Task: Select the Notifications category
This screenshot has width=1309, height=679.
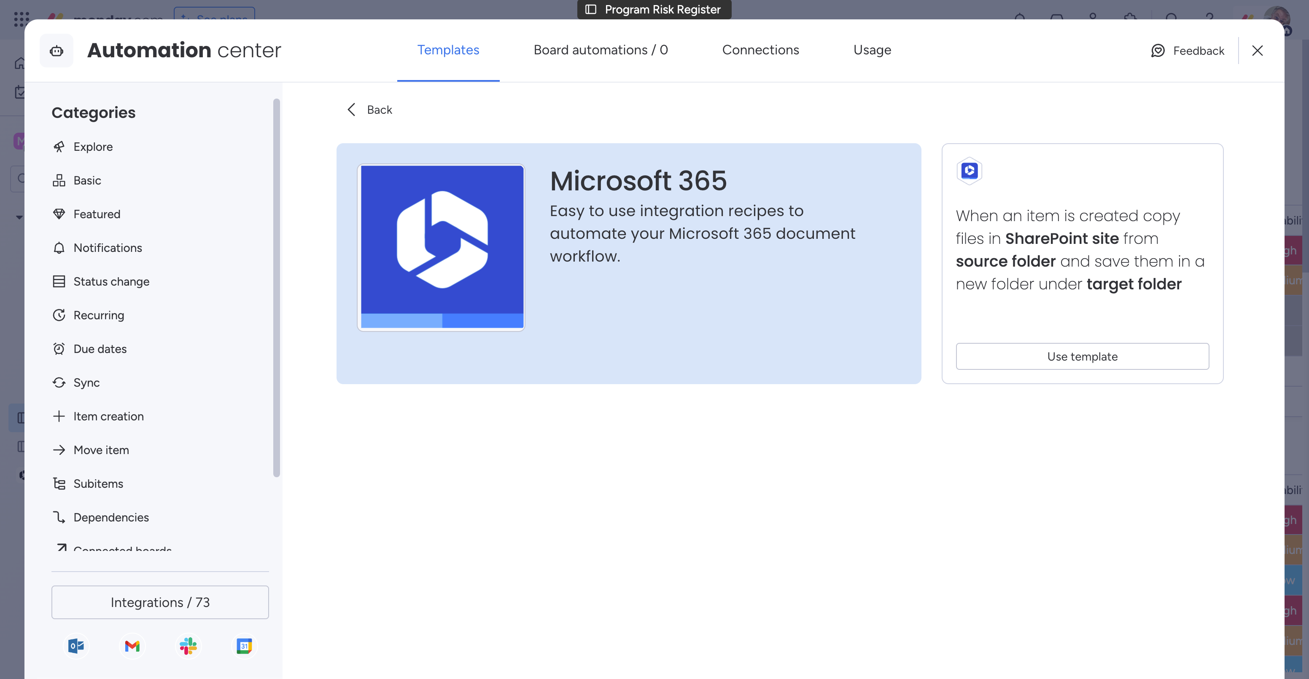Action: (x=108, y=248)
